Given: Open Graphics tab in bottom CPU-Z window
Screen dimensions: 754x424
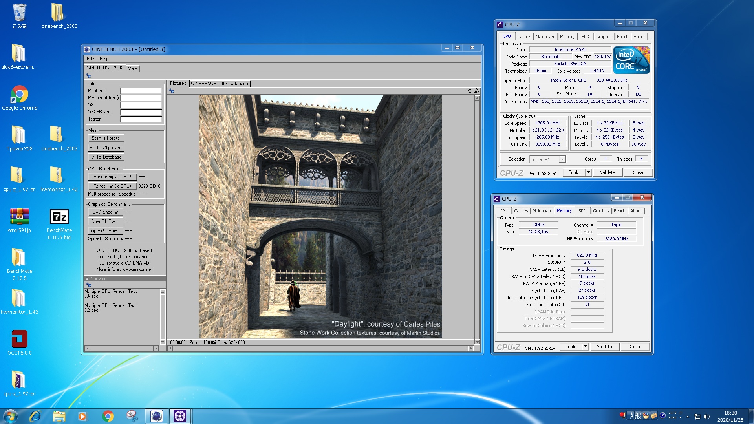Looking at the screenshot, I should point(601,211).
